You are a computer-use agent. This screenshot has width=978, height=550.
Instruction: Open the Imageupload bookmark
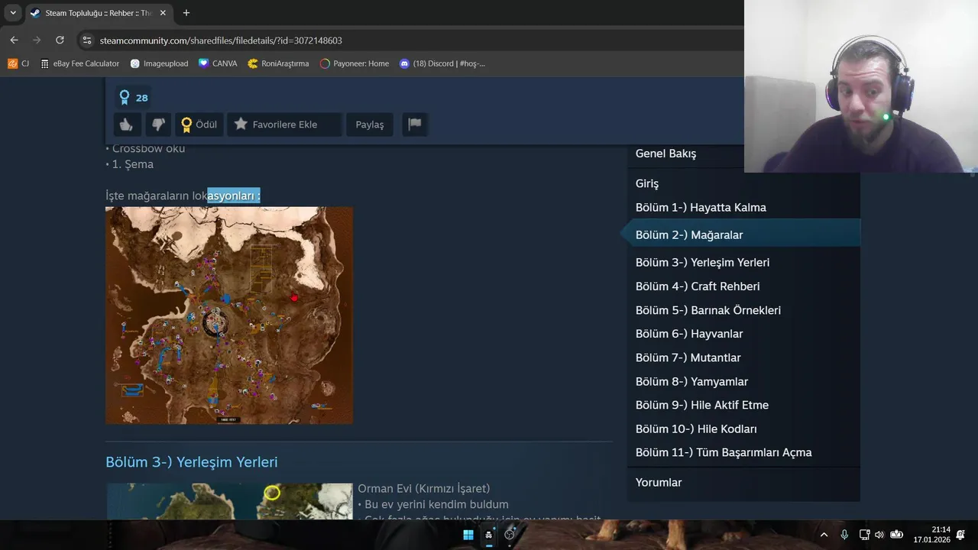tap(159, 63)
